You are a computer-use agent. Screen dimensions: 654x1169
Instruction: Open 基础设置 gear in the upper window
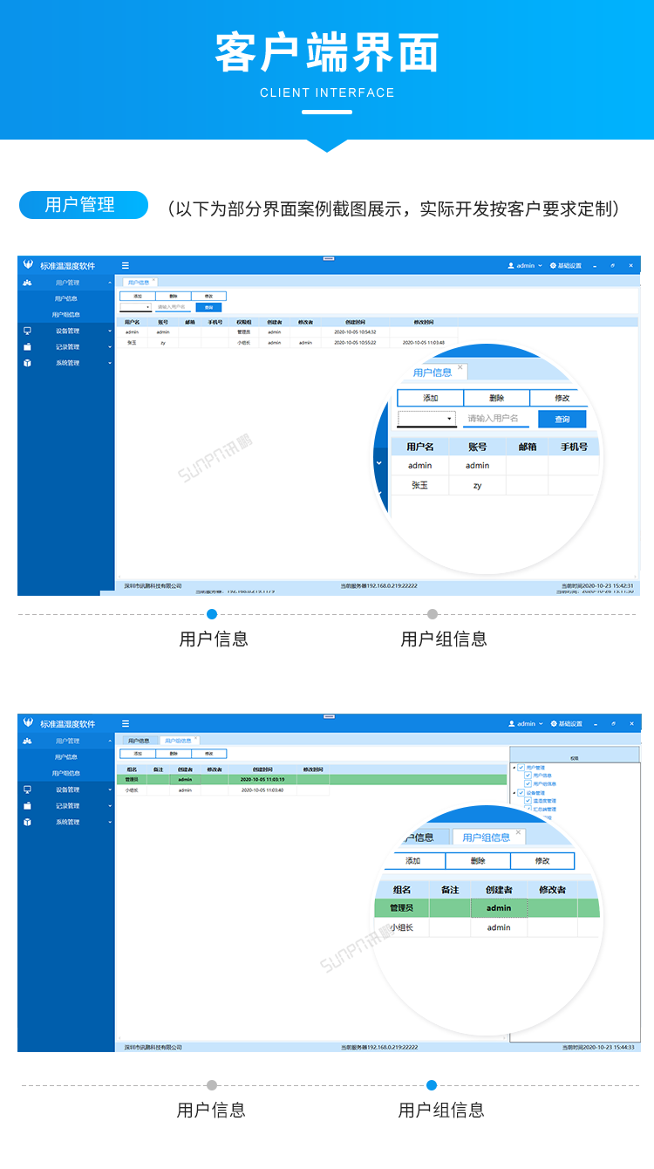[x=553, y=265]
